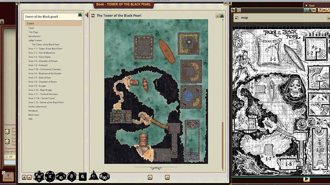Click the plus button beside the dice

(x=24, y=177)
